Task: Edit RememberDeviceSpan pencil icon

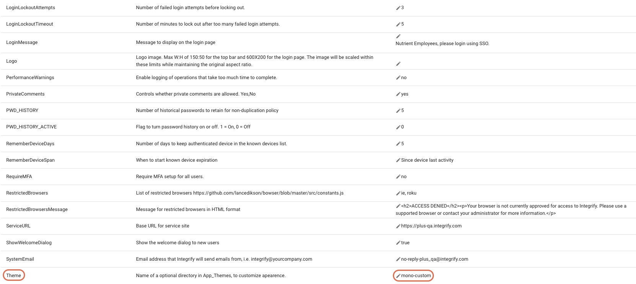Action: click(398, 160)
